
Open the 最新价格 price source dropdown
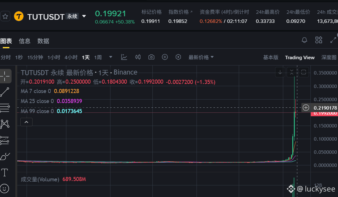[201, 57]
